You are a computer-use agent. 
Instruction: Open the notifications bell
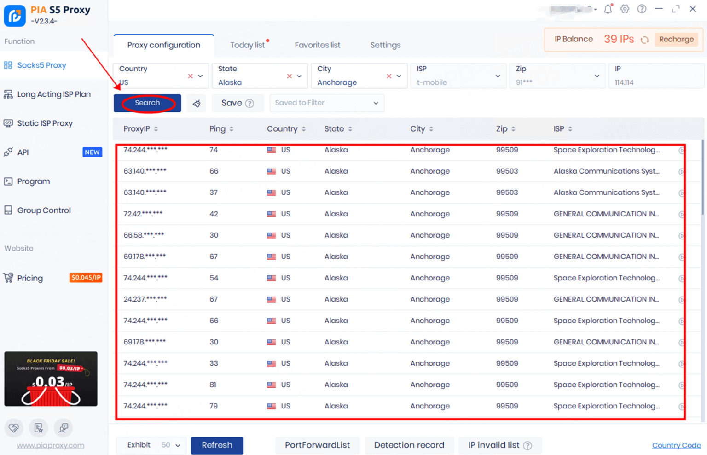608,9
